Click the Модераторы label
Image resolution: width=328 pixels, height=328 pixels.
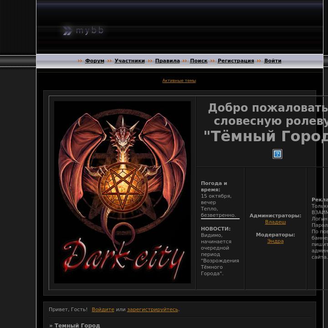pyautogui.click(x=275, y=235)
